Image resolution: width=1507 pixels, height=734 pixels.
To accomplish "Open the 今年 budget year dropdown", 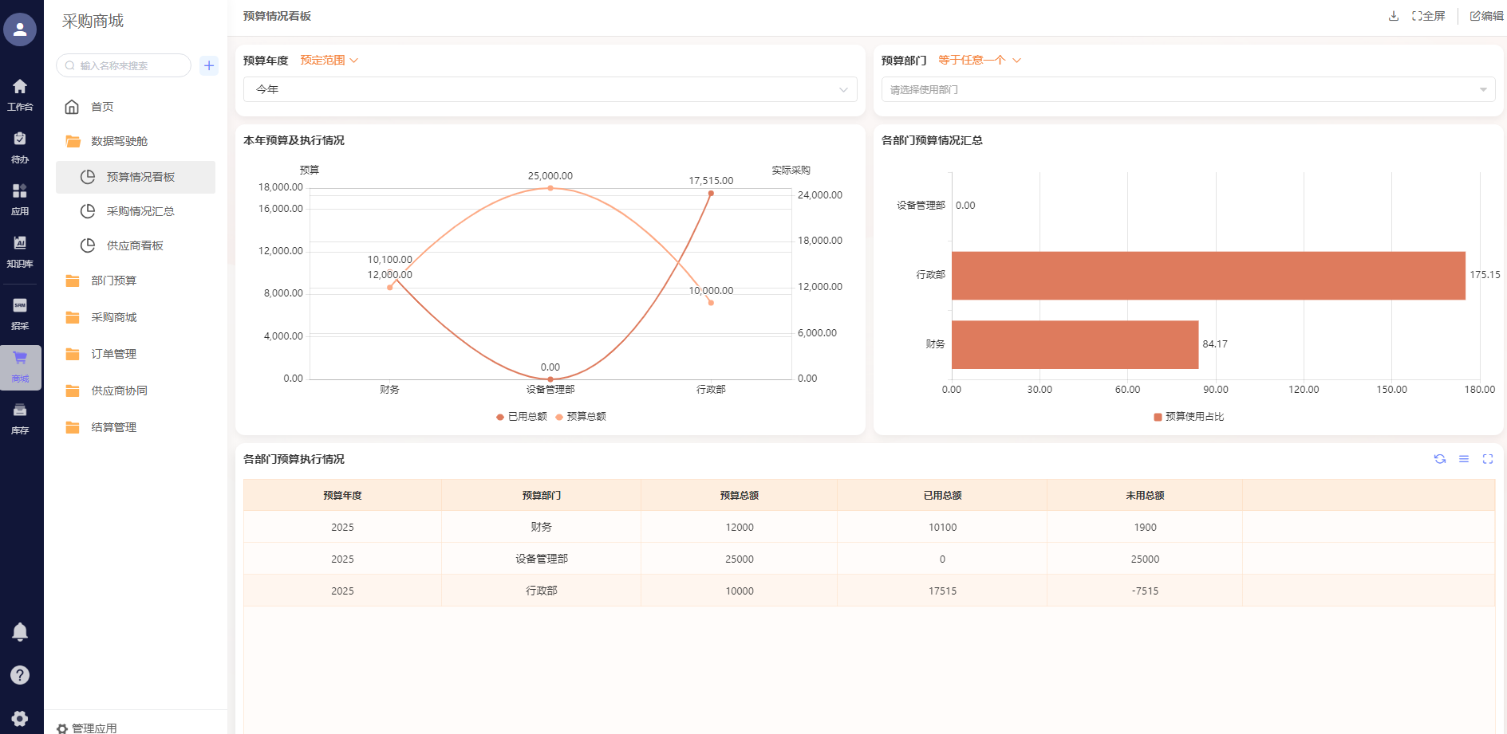I will [550, 89].
